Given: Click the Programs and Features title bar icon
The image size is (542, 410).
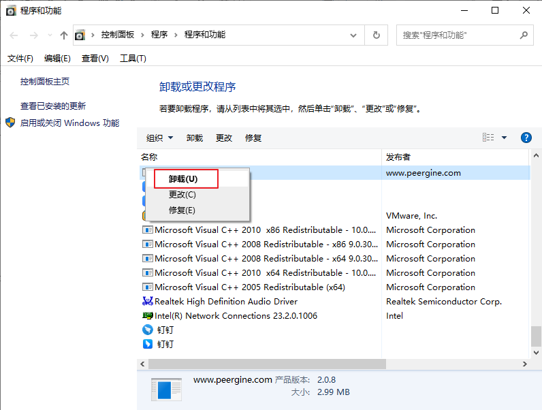Looking at the screenshot, I should tap(11, 11).
